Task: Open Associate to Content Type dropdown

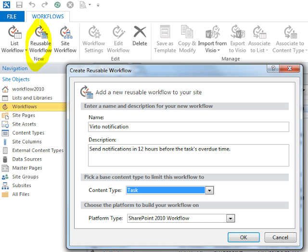Action: tap(290, 39)
